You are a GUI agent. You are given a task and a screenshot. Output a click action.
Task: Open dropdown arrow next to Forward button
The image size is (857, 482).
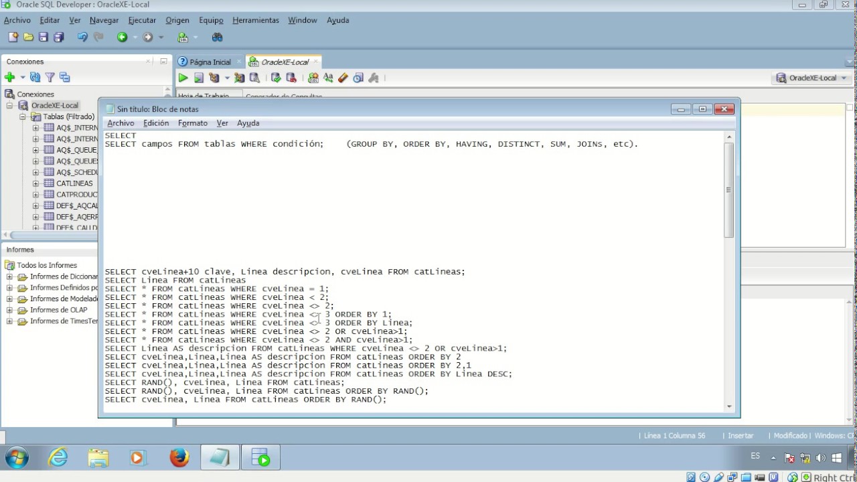pos(161,37)
